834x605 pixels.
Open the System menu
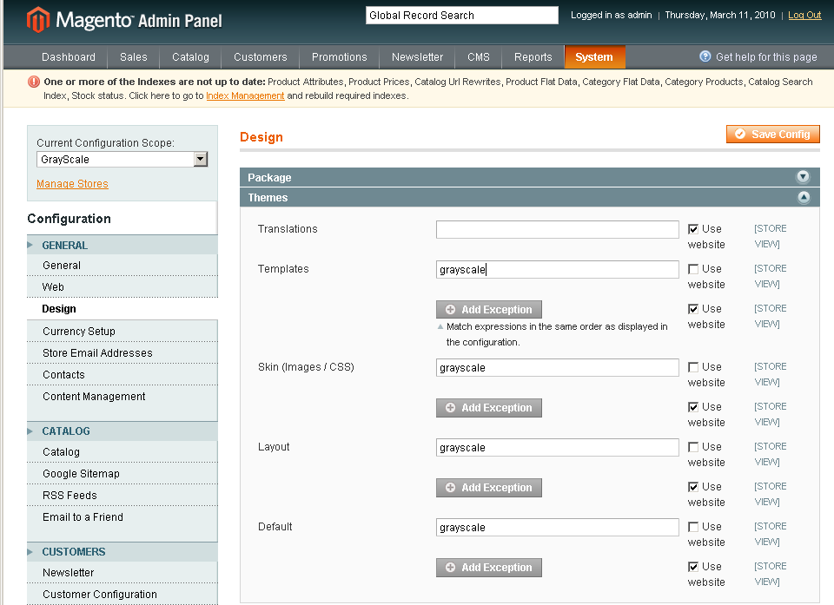[x=594, y=57]
